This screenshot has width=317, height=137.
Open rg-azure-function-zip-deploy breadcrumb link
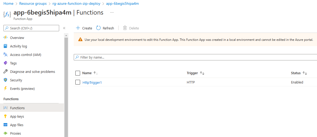click(76, 4)
